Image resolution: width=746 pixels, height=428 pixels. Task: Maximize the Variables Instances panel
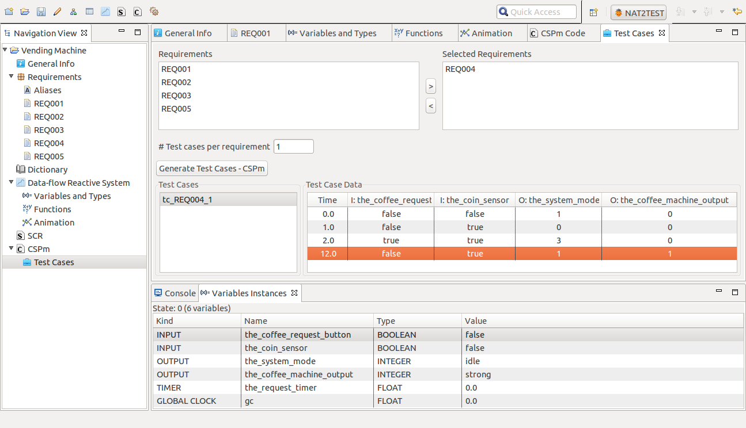click(x=734, y=292)
